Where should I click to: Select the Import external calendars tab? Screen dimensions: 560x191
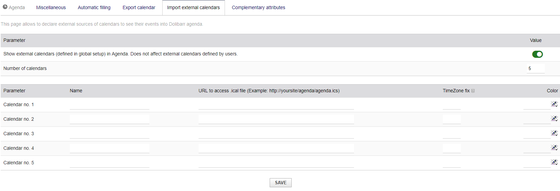pyautogui.click(x=193, y=7)
